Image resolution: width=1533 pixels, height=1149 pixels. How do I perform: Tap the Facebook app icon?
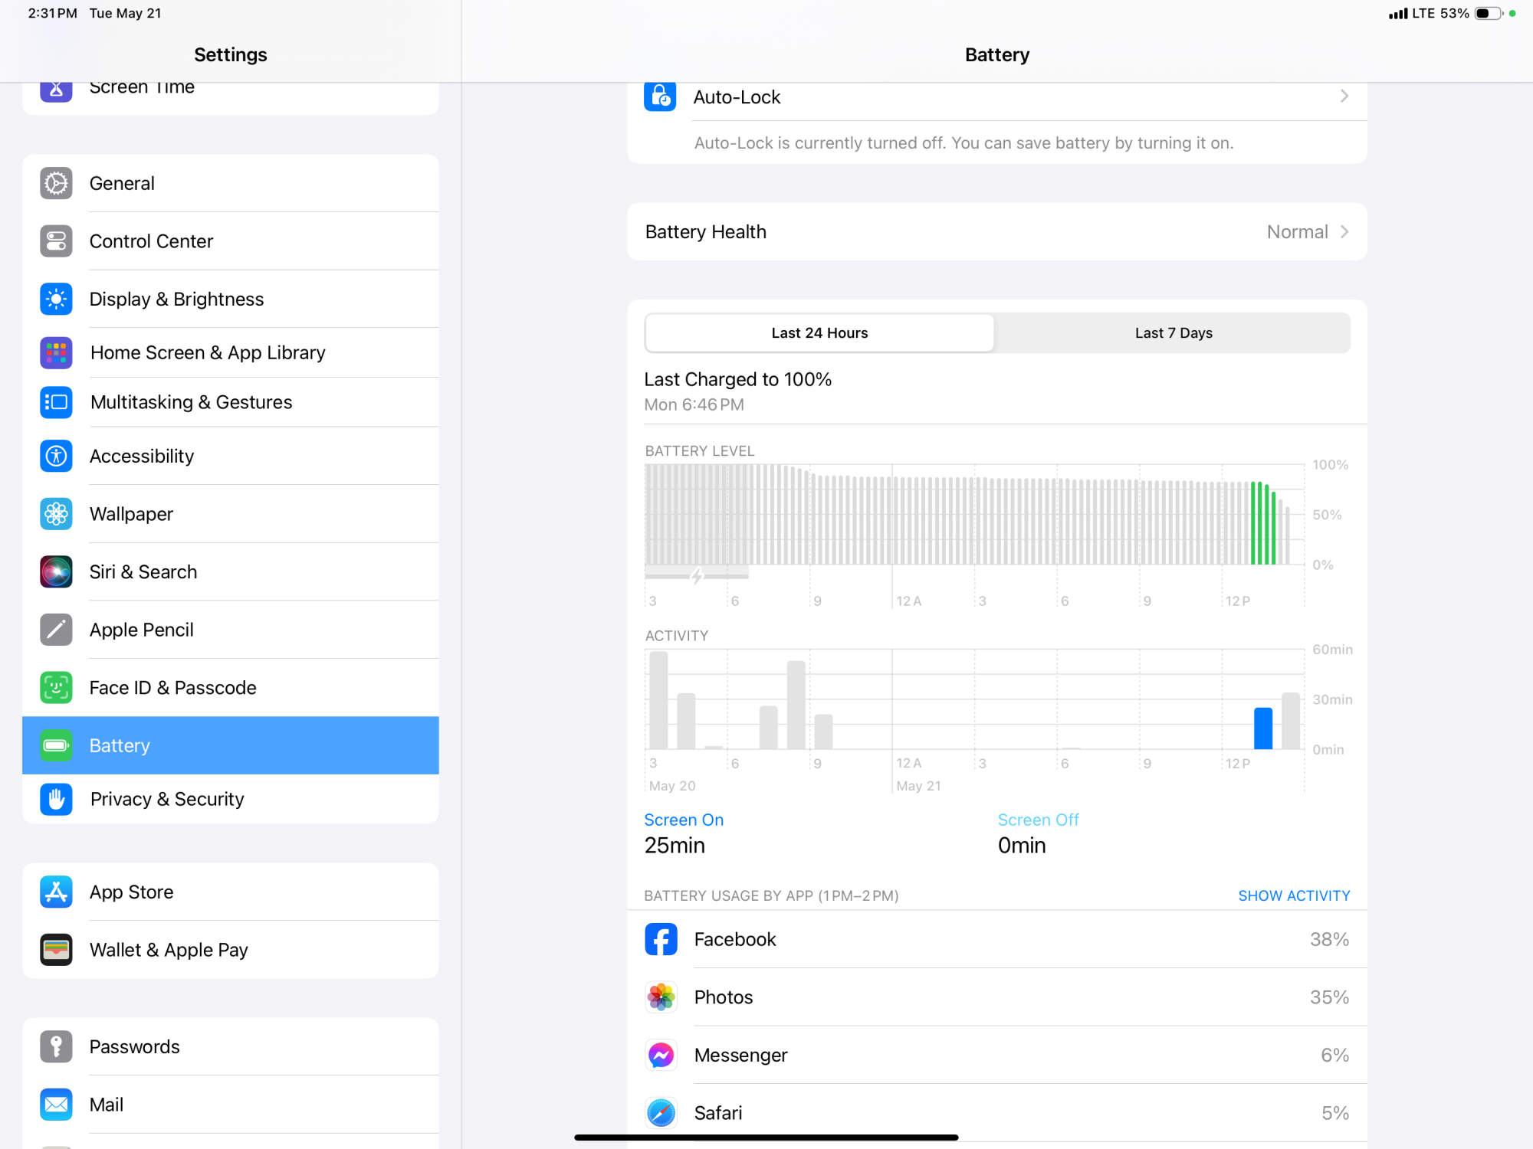[x=661, y=939]
